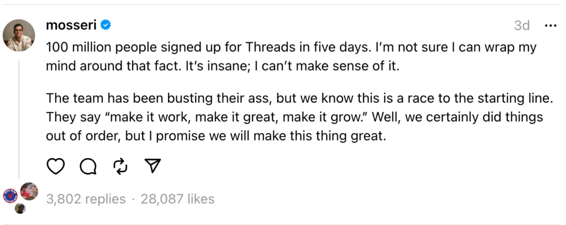This screenshot has width=566, height=225.
Task: Click the blue verified badge beside mosseri
Action: pos(106,25)
